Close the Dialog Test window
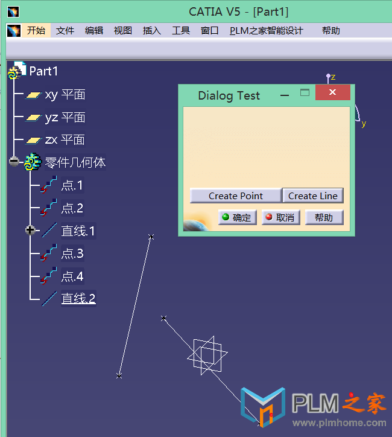 (333, 92)
